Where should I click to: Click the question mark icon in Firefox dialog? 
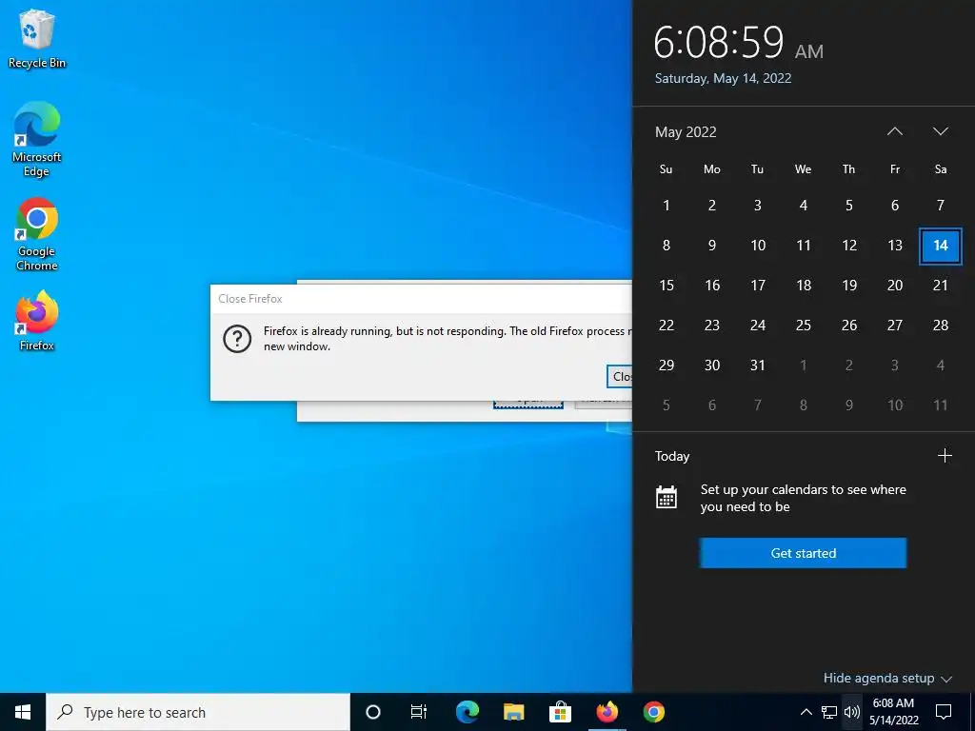tap(237, 339)
